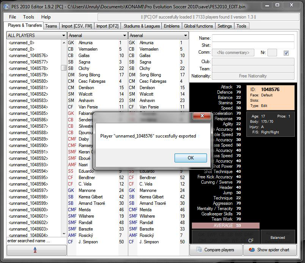This screenshot has width=305, height=263.
Task: Click the player list scrollbar thumb
Action: click(64, 68)
